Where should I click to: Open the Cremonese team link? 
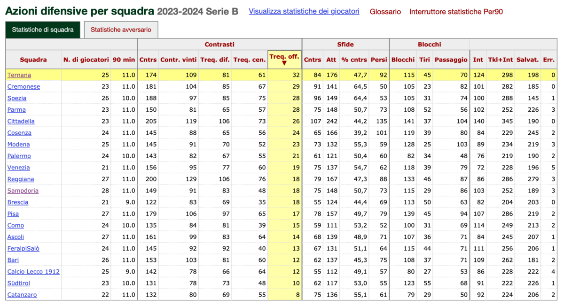click(x=23, y=87)
